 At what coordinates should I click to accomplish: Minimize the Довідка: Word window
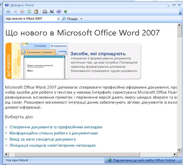(168, 6)
